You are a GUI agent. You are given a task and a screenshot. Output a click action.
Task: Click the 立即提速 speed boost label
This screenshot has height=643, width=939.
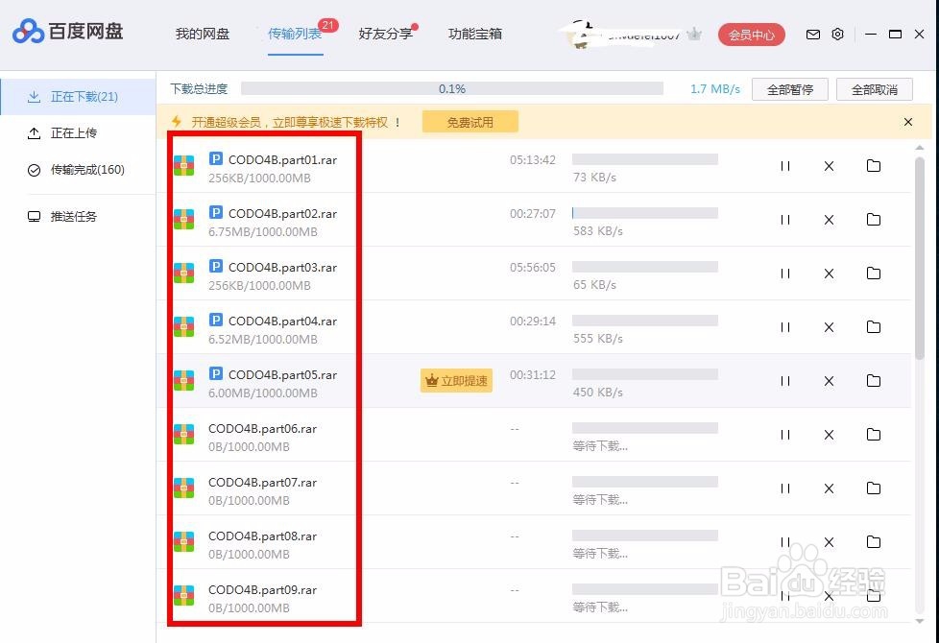(x=456, y=380)
